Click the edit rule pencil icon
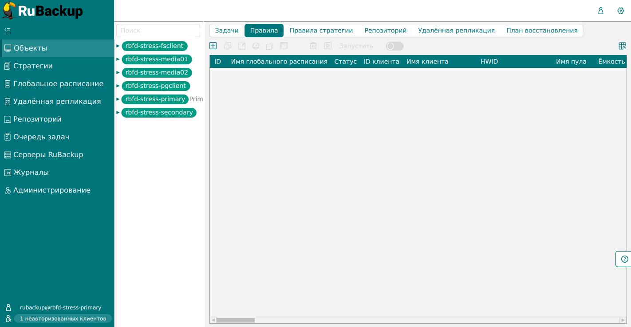The height and width of the screenshot is (327, 631). point(242,46)
